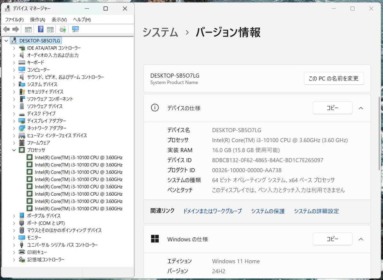The width and height of the screenshot is (383, 280).
Task: Collapse the DESKTOP-SB5O7LG root node arrow
Action: (x=7, y=41)
